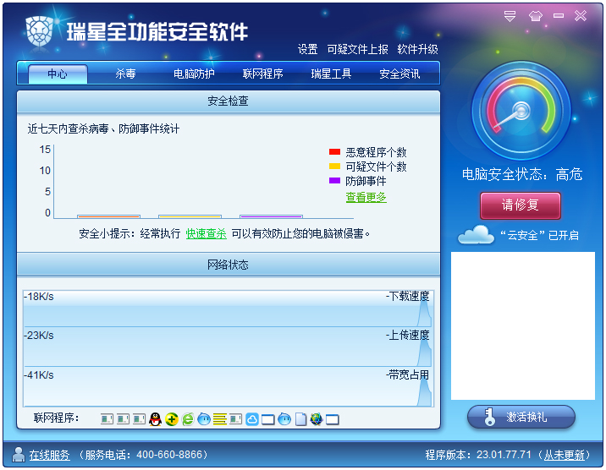This screenshot has width=606, height=470.
Task: Click the -41K/s bandwidth value
Action: (39, 375)
